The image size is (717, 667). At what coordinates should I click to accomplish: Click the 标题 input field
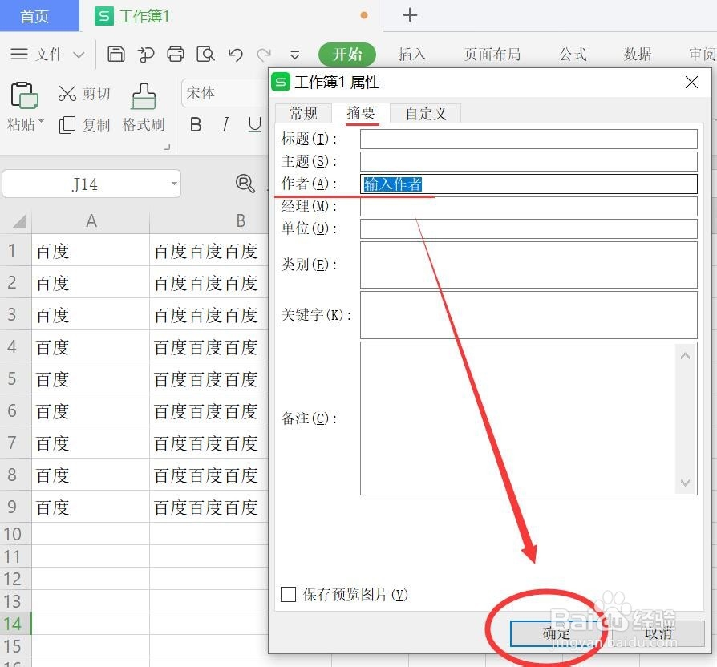pyautogui.click(x=529, y=139)
